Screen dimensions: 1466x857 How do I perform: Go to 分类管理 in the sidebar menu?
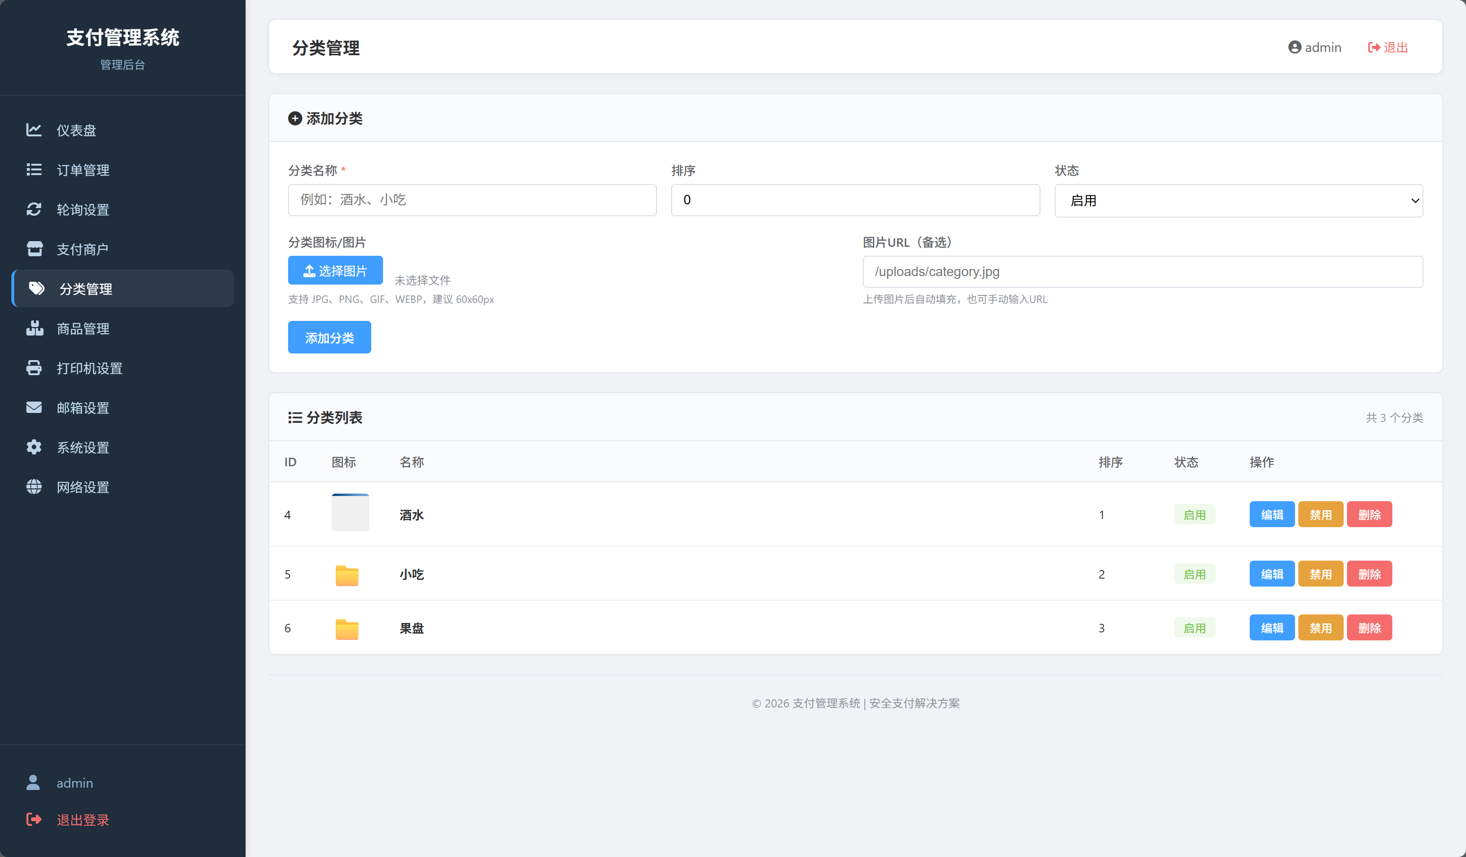pos(123,288)
